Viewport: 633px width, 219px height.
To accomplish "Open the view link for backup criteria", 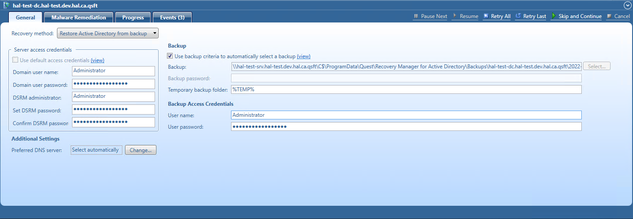I will pos(304,56).
